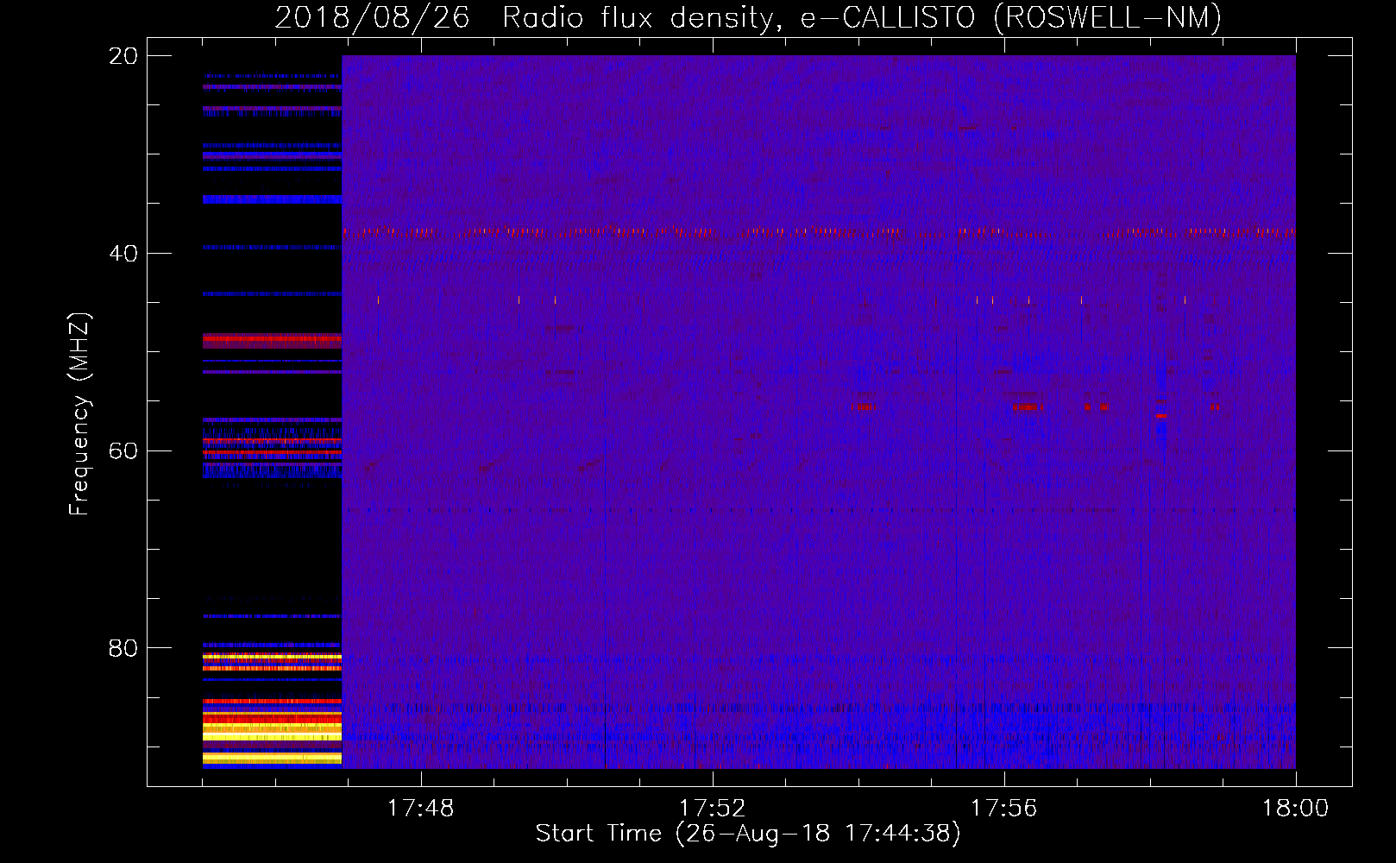1396x863 pixels.
Task: Click the 60 frequency tick label
Action: point(123,451)
